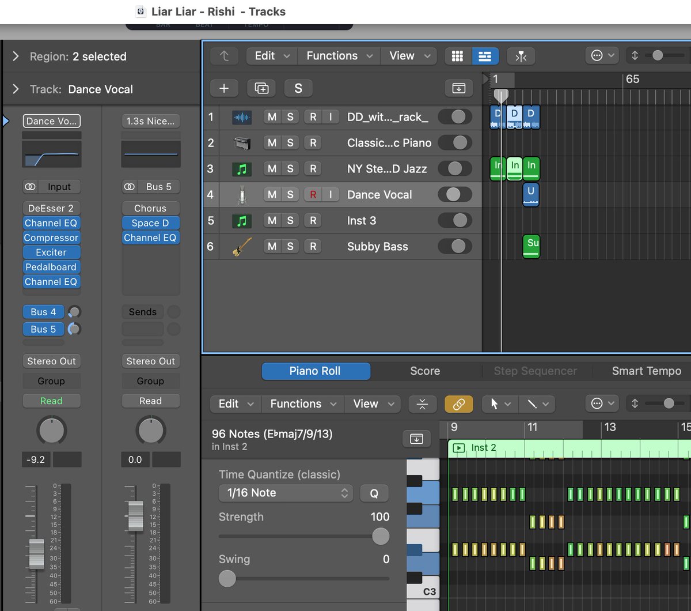Image resolution: width=691 pixels, height=611 pixels.
Task: Switch to the Score tab
Action: [425, 371]
